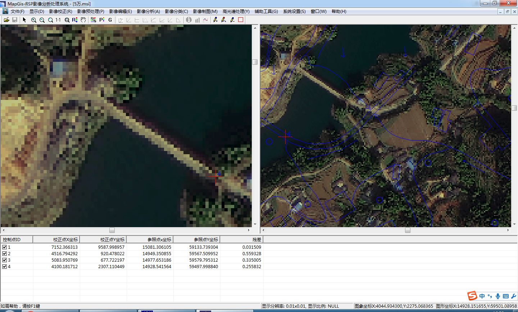The image size is (518, 312).
Task: Open the 窗口(W) menu
Action: pyautogui.click(x=319, y=12)
